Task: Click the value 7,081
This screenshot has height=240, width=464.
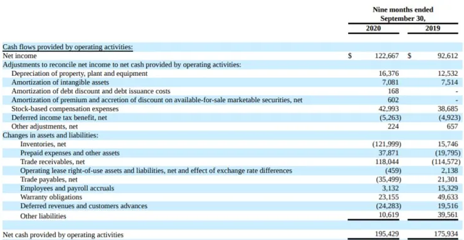Action: click(x=390, y=82)
